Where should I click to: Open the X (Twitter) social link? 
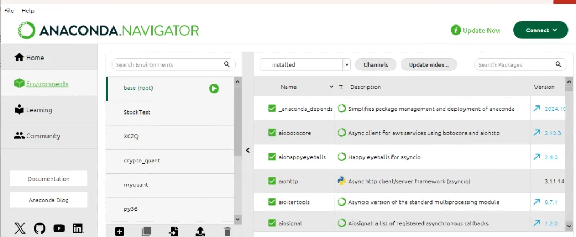[x=20, y=228]
